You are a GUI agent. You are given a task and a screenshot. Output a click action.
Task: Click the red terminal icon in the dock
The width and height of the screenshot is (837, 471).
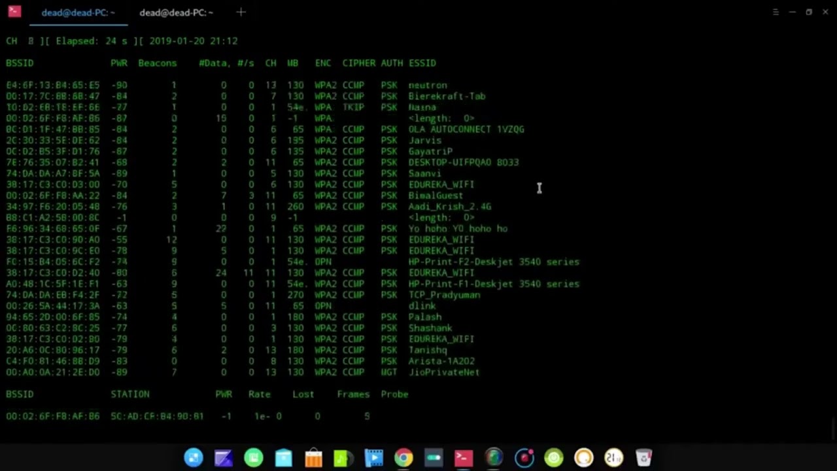tap(464, 458)
